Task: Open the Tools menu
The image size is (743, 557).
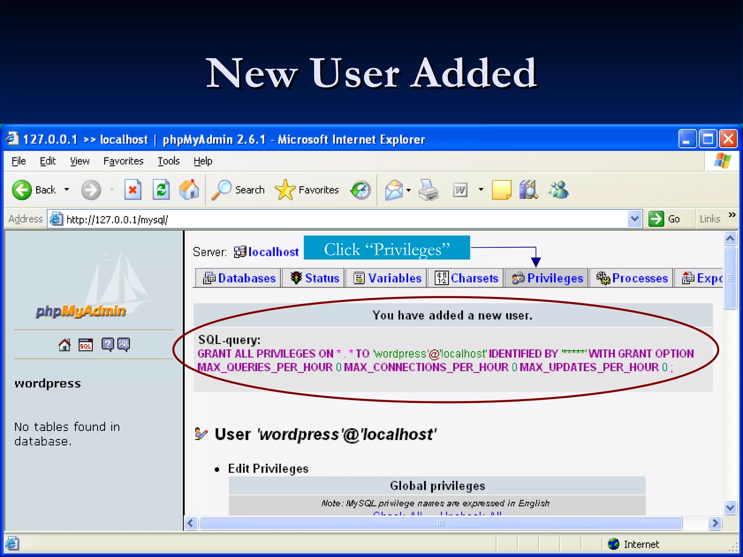Action: (169, 161)
